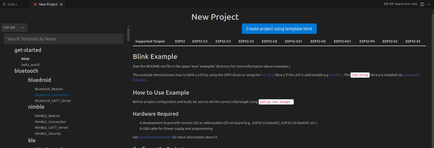Focus the Search Template By Name field
434x148 pixels.
[x=63, y=39]
